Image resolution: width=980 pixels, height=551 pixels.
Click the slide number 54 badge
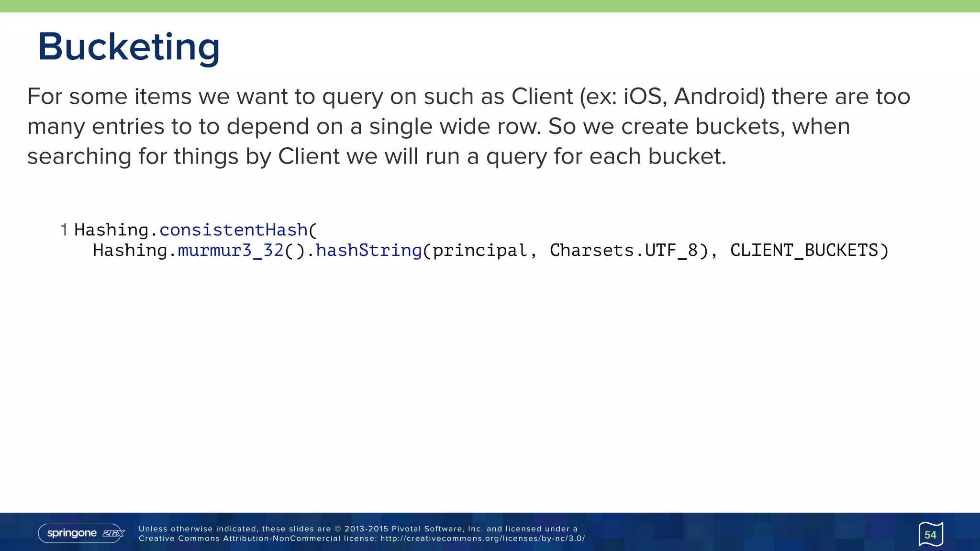pyautogui.click(x=931, y=534)
